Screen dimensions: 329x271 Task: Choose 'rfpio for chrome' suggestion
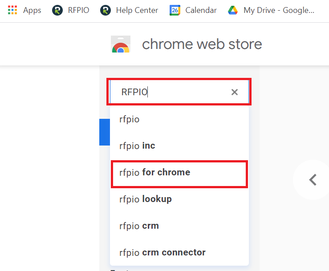179,174
